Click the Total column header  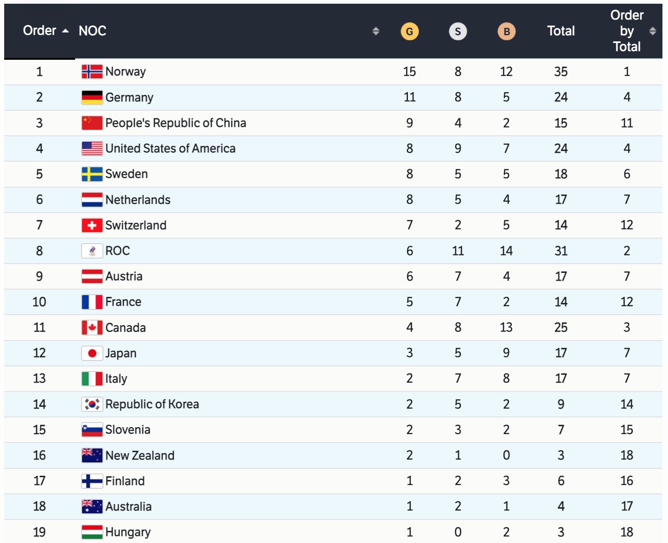tap(561, 31)
